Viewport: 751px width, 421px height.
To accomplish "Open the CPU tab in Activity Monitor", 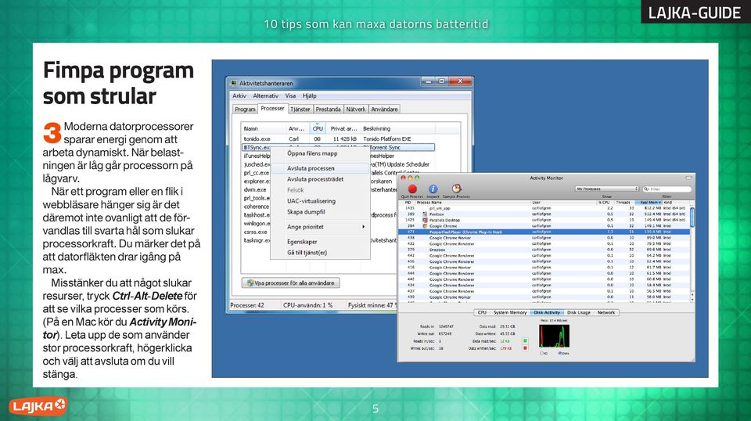I will pos(482,312).
